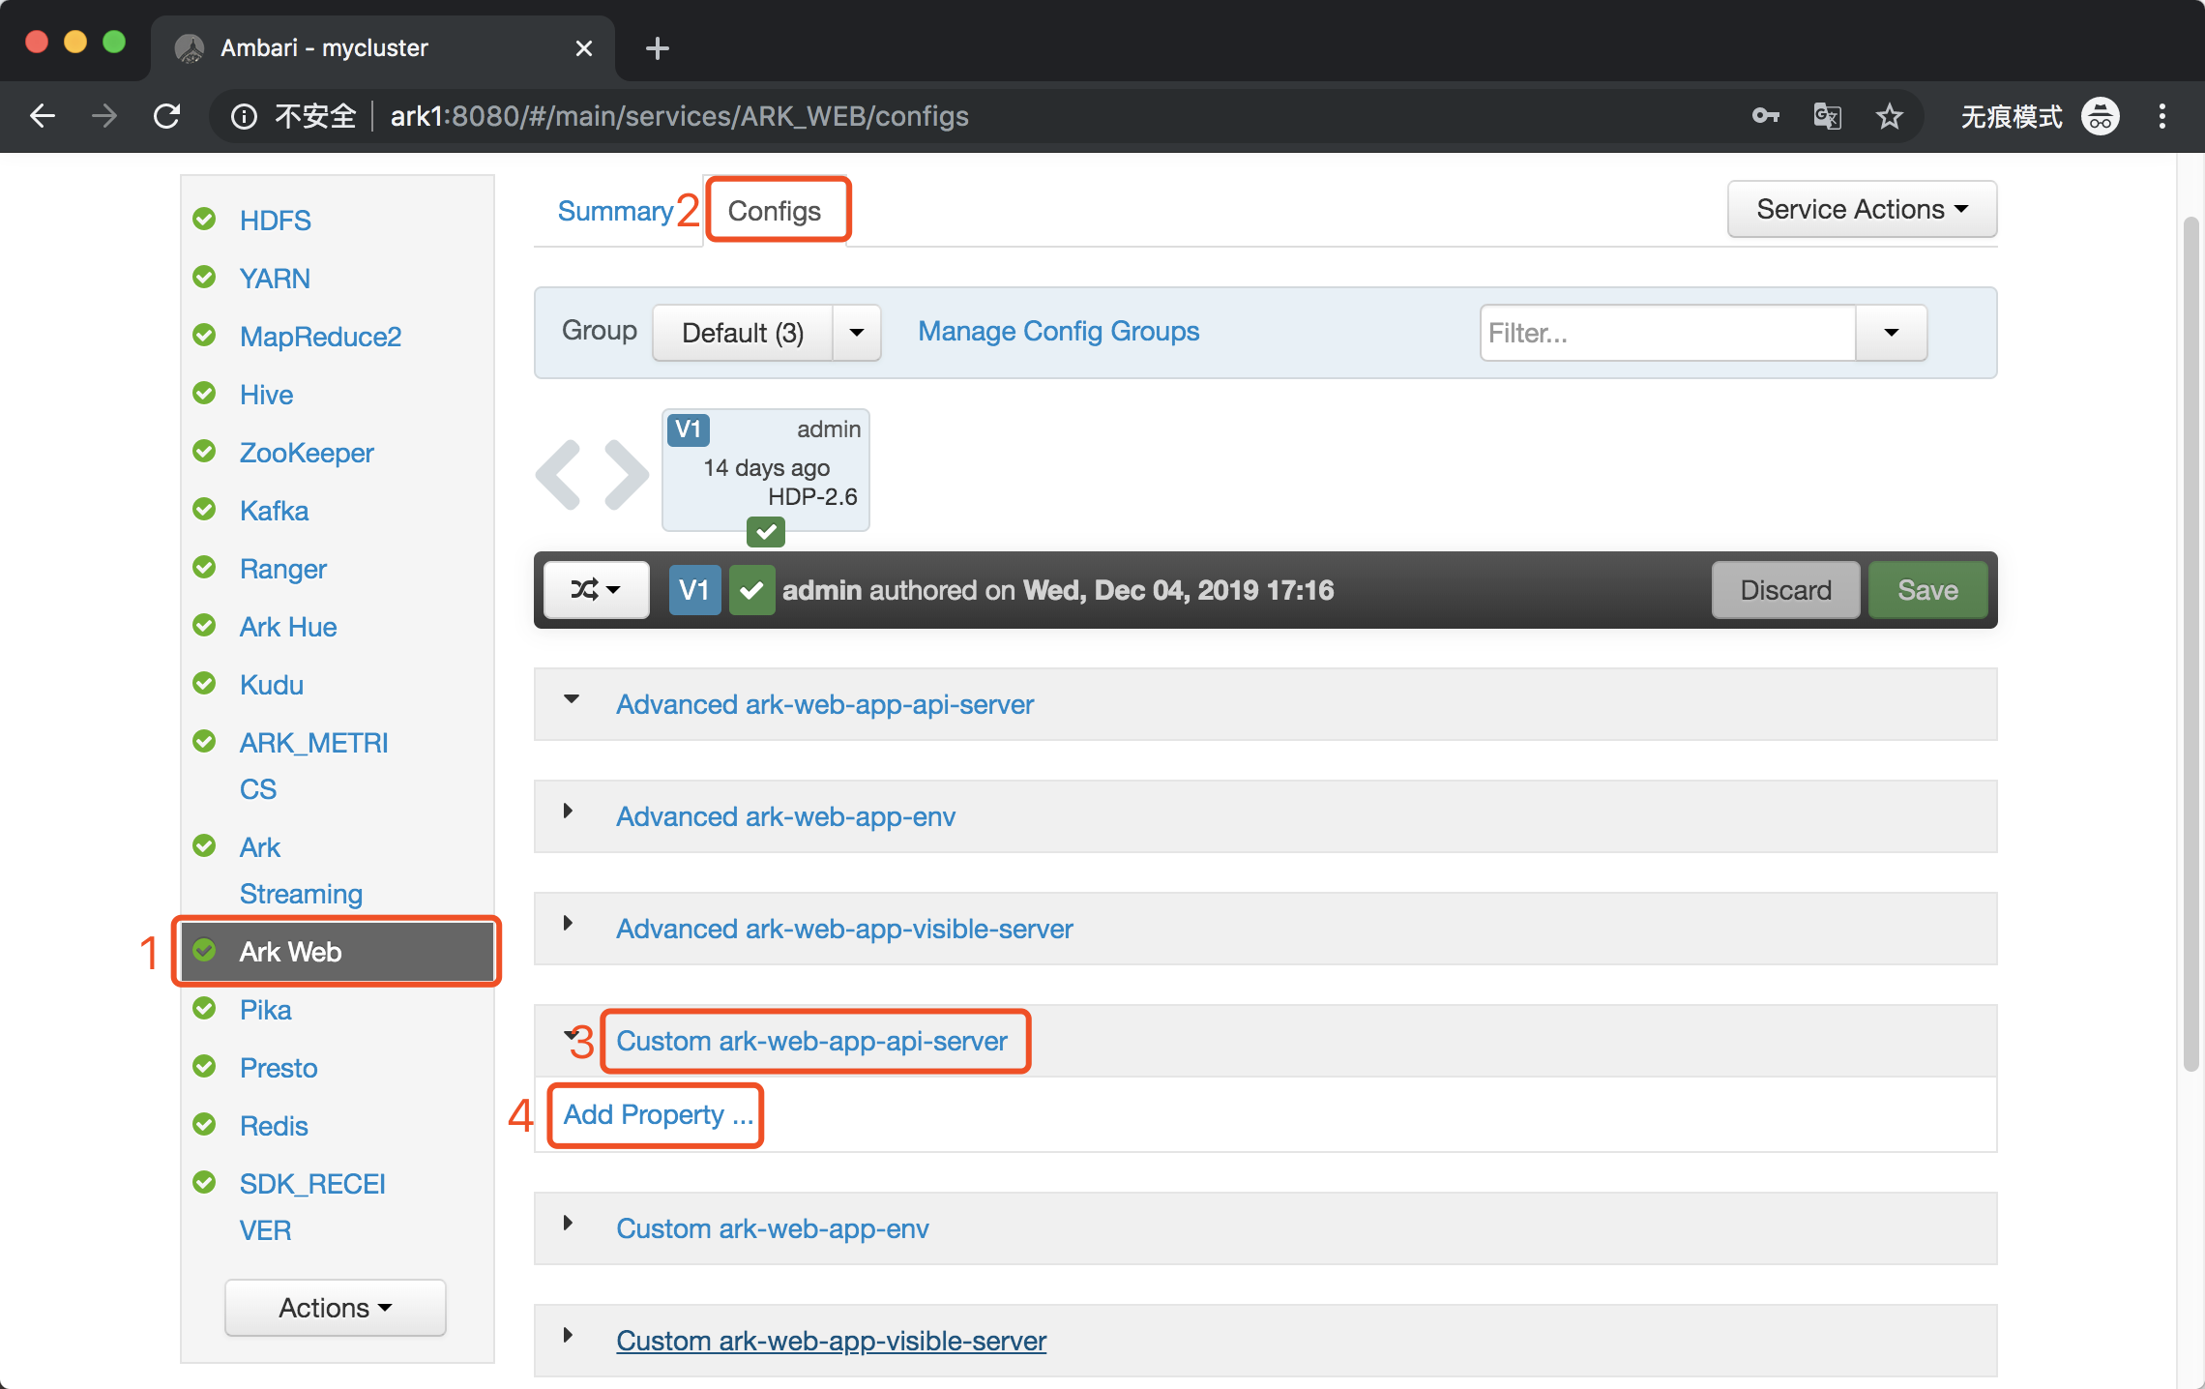
Task: Open the ZooKeeper service
Action: click(307, 453)
